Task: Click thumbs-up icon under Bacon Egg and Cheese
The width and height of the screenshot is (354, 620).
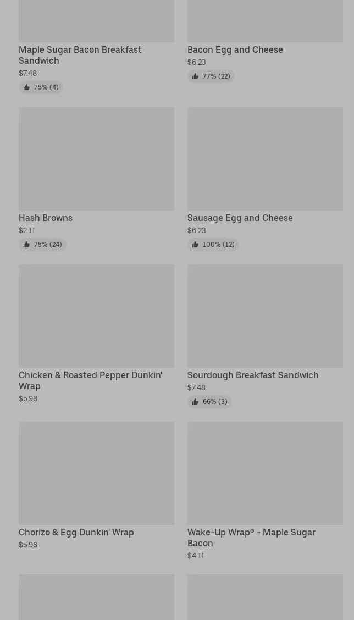Action: pos(195,76)
